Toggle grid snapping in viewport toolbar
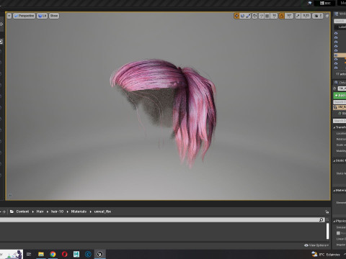This screenshot has height=259, width=346. point(267,16)
